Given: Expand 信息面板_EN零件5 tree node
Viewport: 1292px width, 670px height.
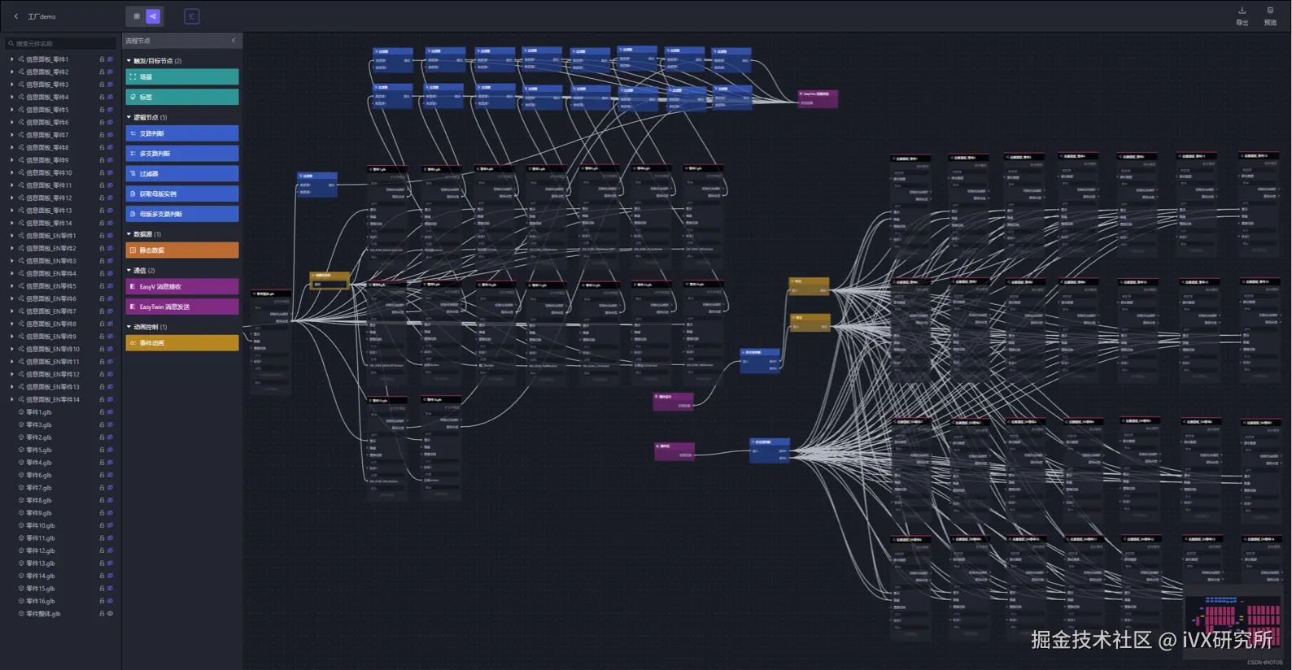Looking at the screenshot, I should point(11,286).
